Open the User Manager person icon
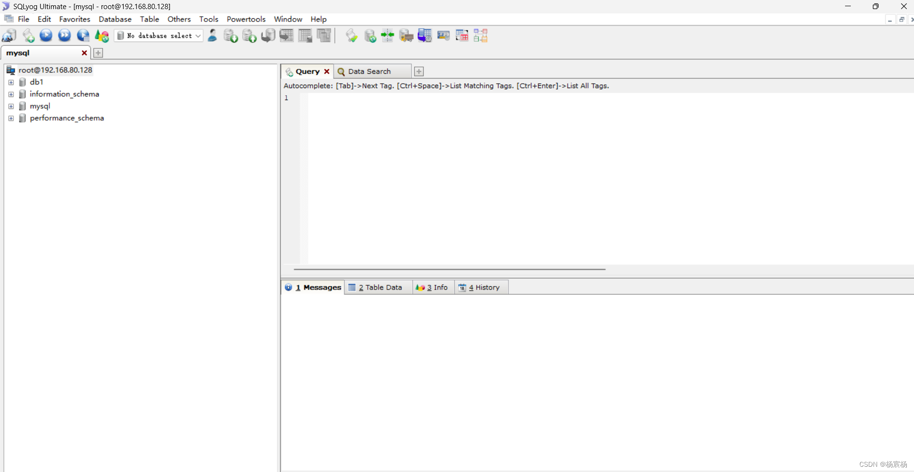914x472 pixels. click(x=213, y=35)
